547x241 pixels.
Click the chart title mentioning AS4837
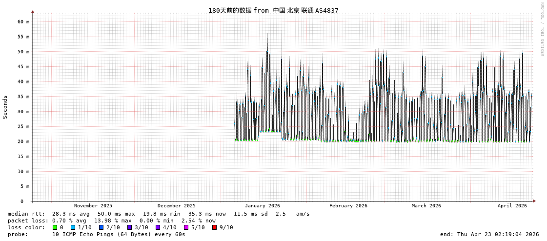[273, 10]
